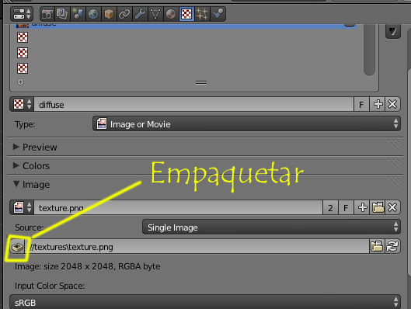The width and height of the screenshot is (411, 309).
Task: Select the second empty texture slot
Action: [x=23, y=37]
